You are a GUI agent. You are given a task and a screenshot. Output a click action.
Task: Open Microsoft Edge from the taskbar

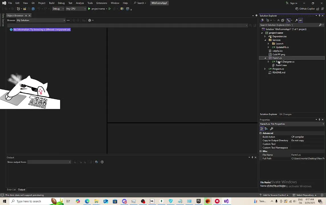pyautogui.click(x=87, y=201)
